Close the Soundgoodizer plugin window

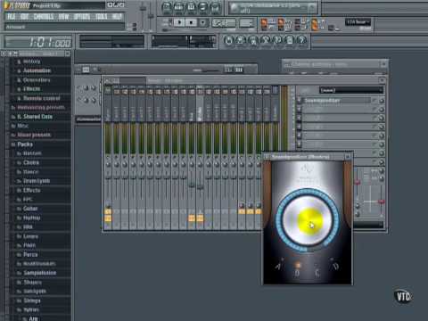pyautogui.click(x=347, y=156)
